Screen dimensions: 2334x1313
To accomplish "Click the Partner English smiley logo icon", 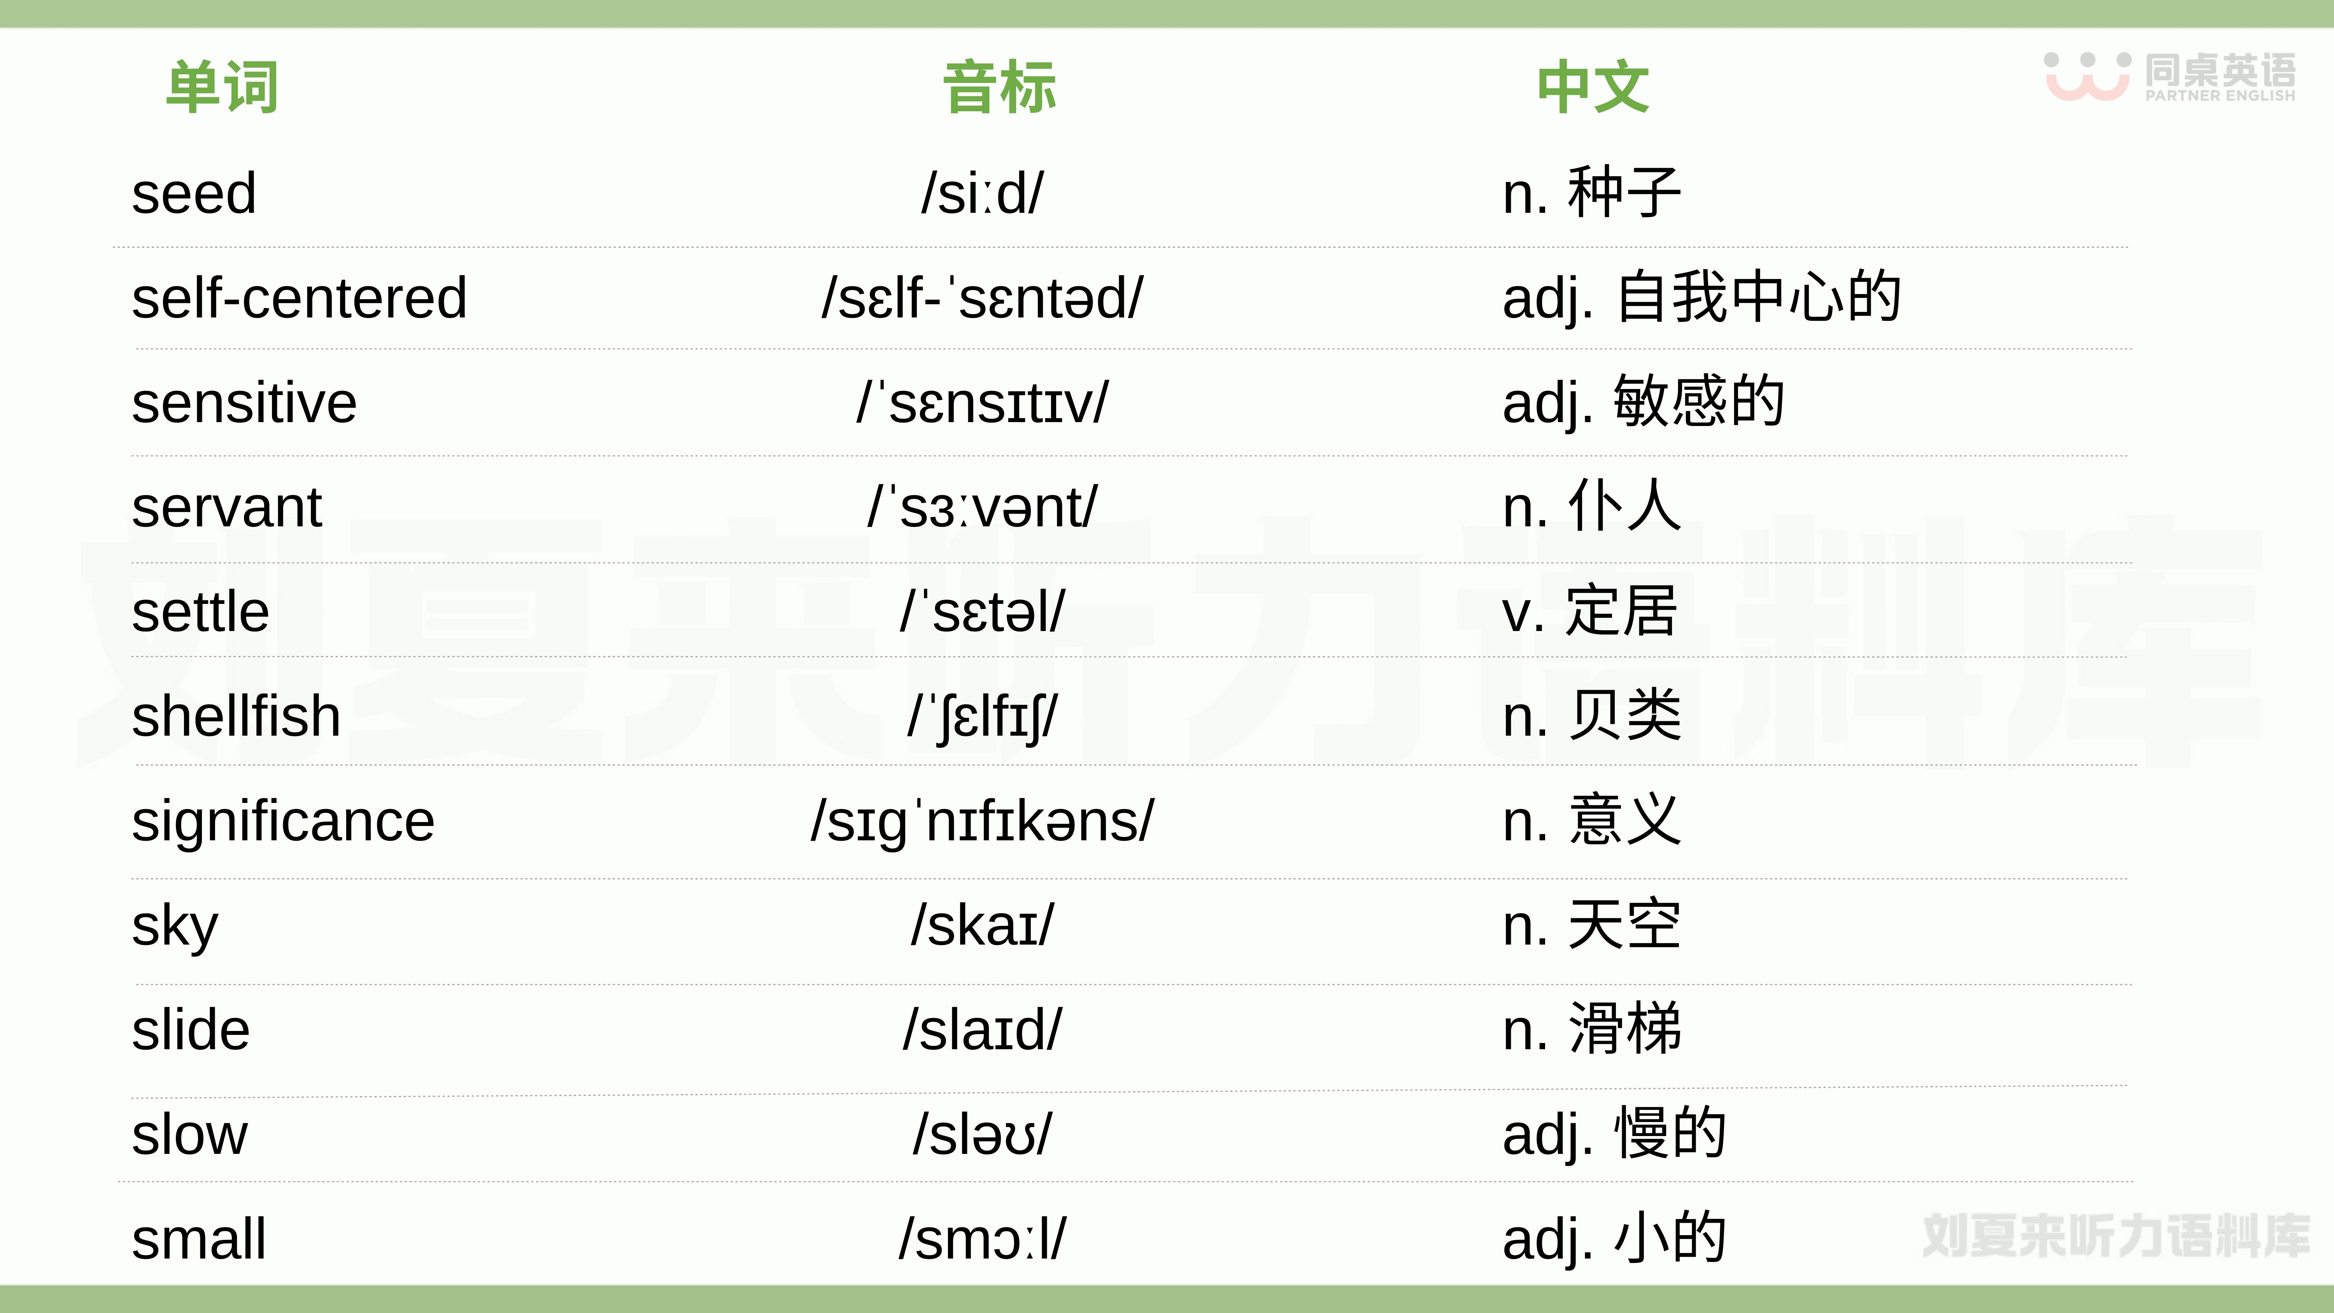I will click(2087, 76).
